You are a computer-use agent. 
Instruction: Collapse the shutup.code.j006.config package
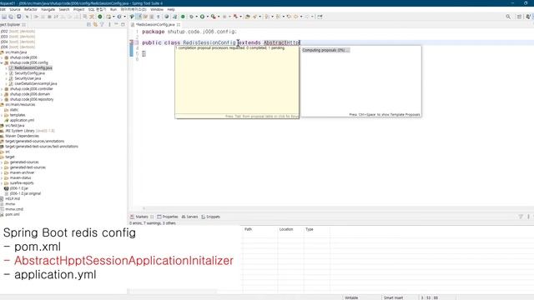click(x=2, y=63)
